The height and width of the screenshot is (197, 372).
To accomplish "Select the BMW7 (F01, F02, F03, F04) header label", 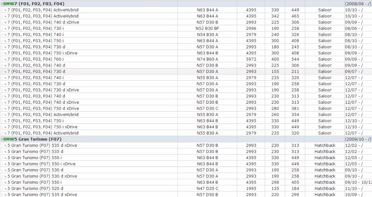I will [x=34, y=4].
